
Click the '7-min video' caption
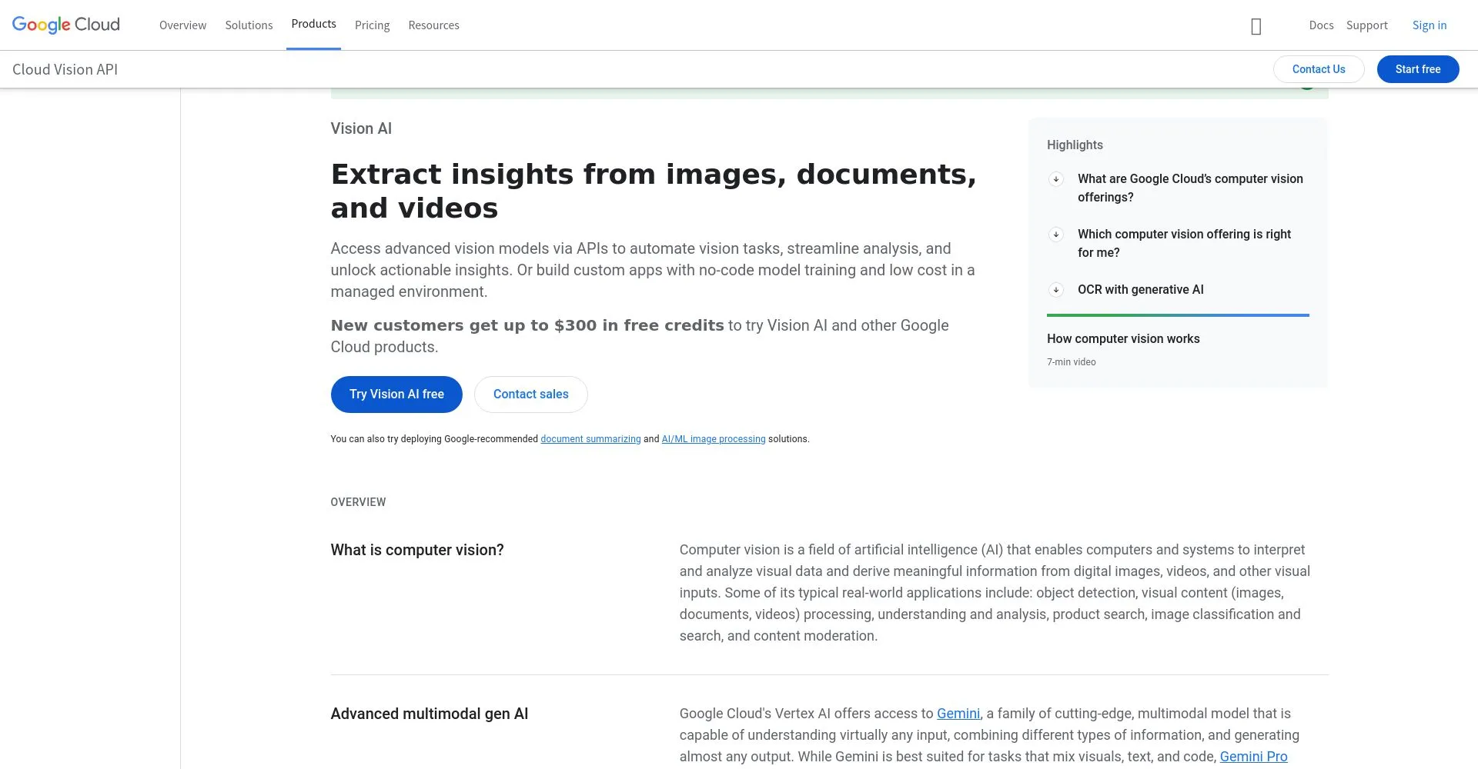coord(1072,362)
